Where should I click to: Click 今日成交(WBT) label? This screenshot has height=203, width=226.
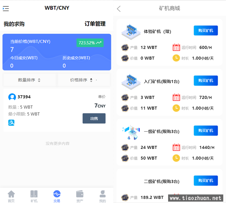[24, 58]
